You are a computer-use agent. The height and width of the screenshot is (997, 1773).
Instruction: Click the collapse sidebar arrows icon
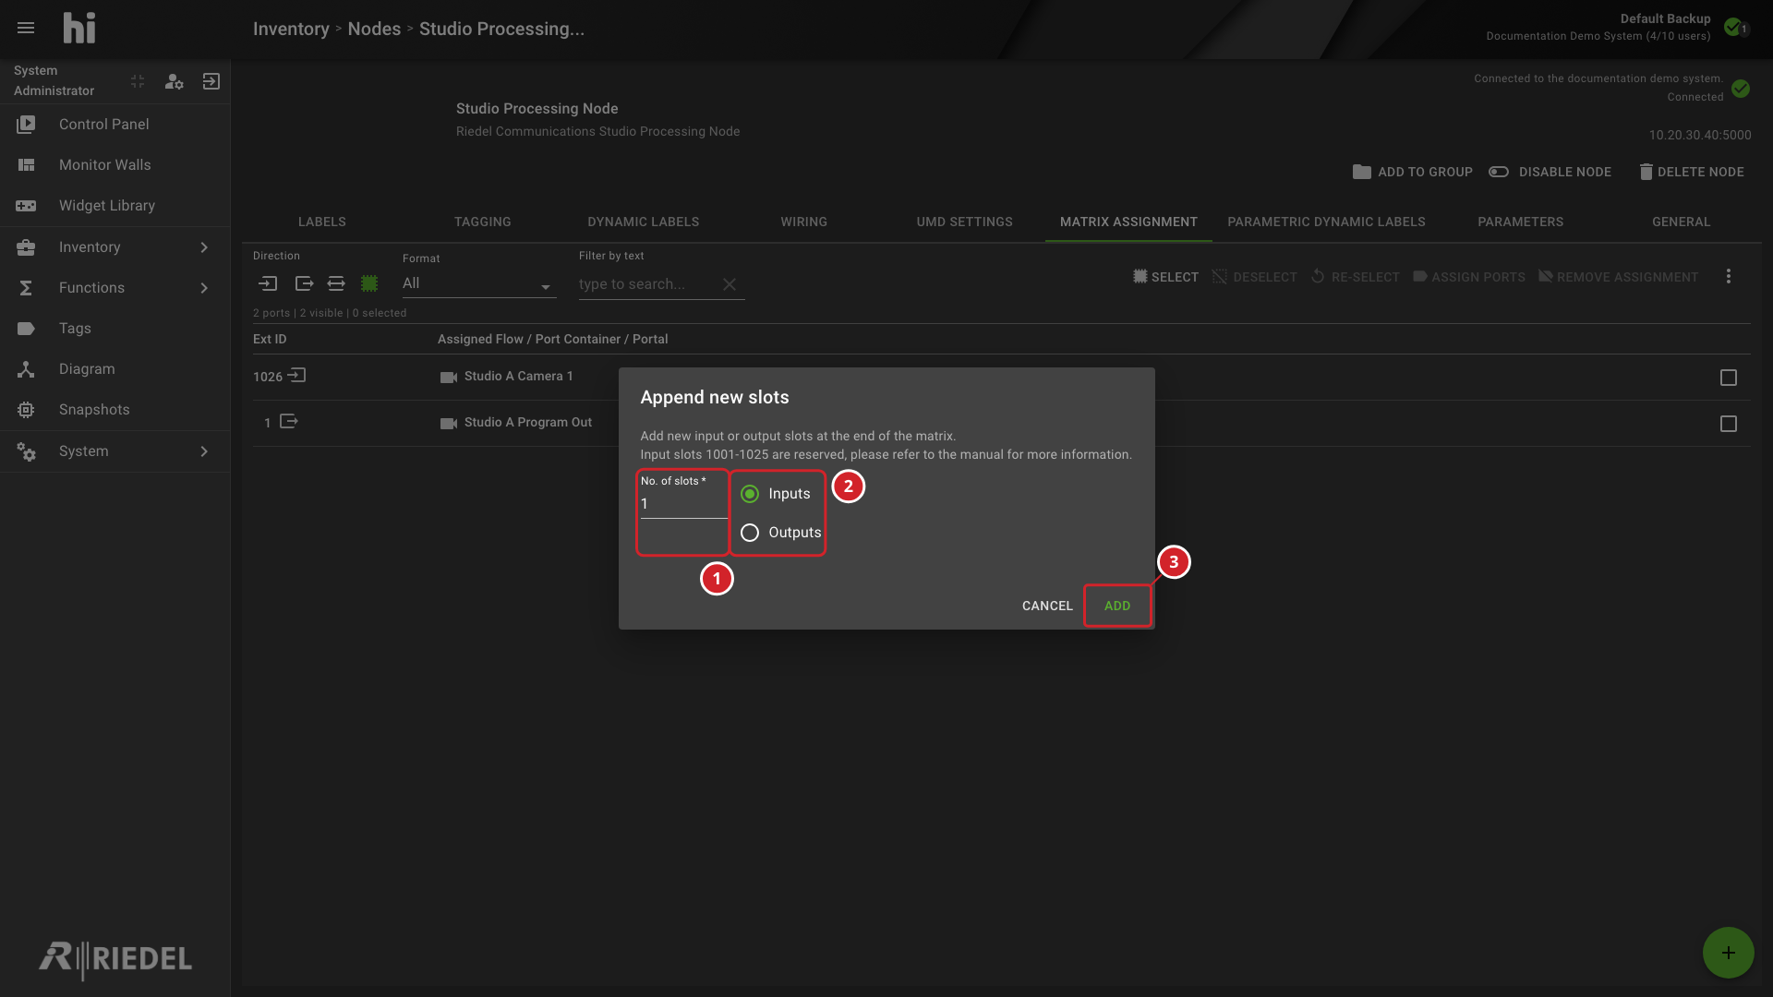pyautogui.click(x=138, y=81)
